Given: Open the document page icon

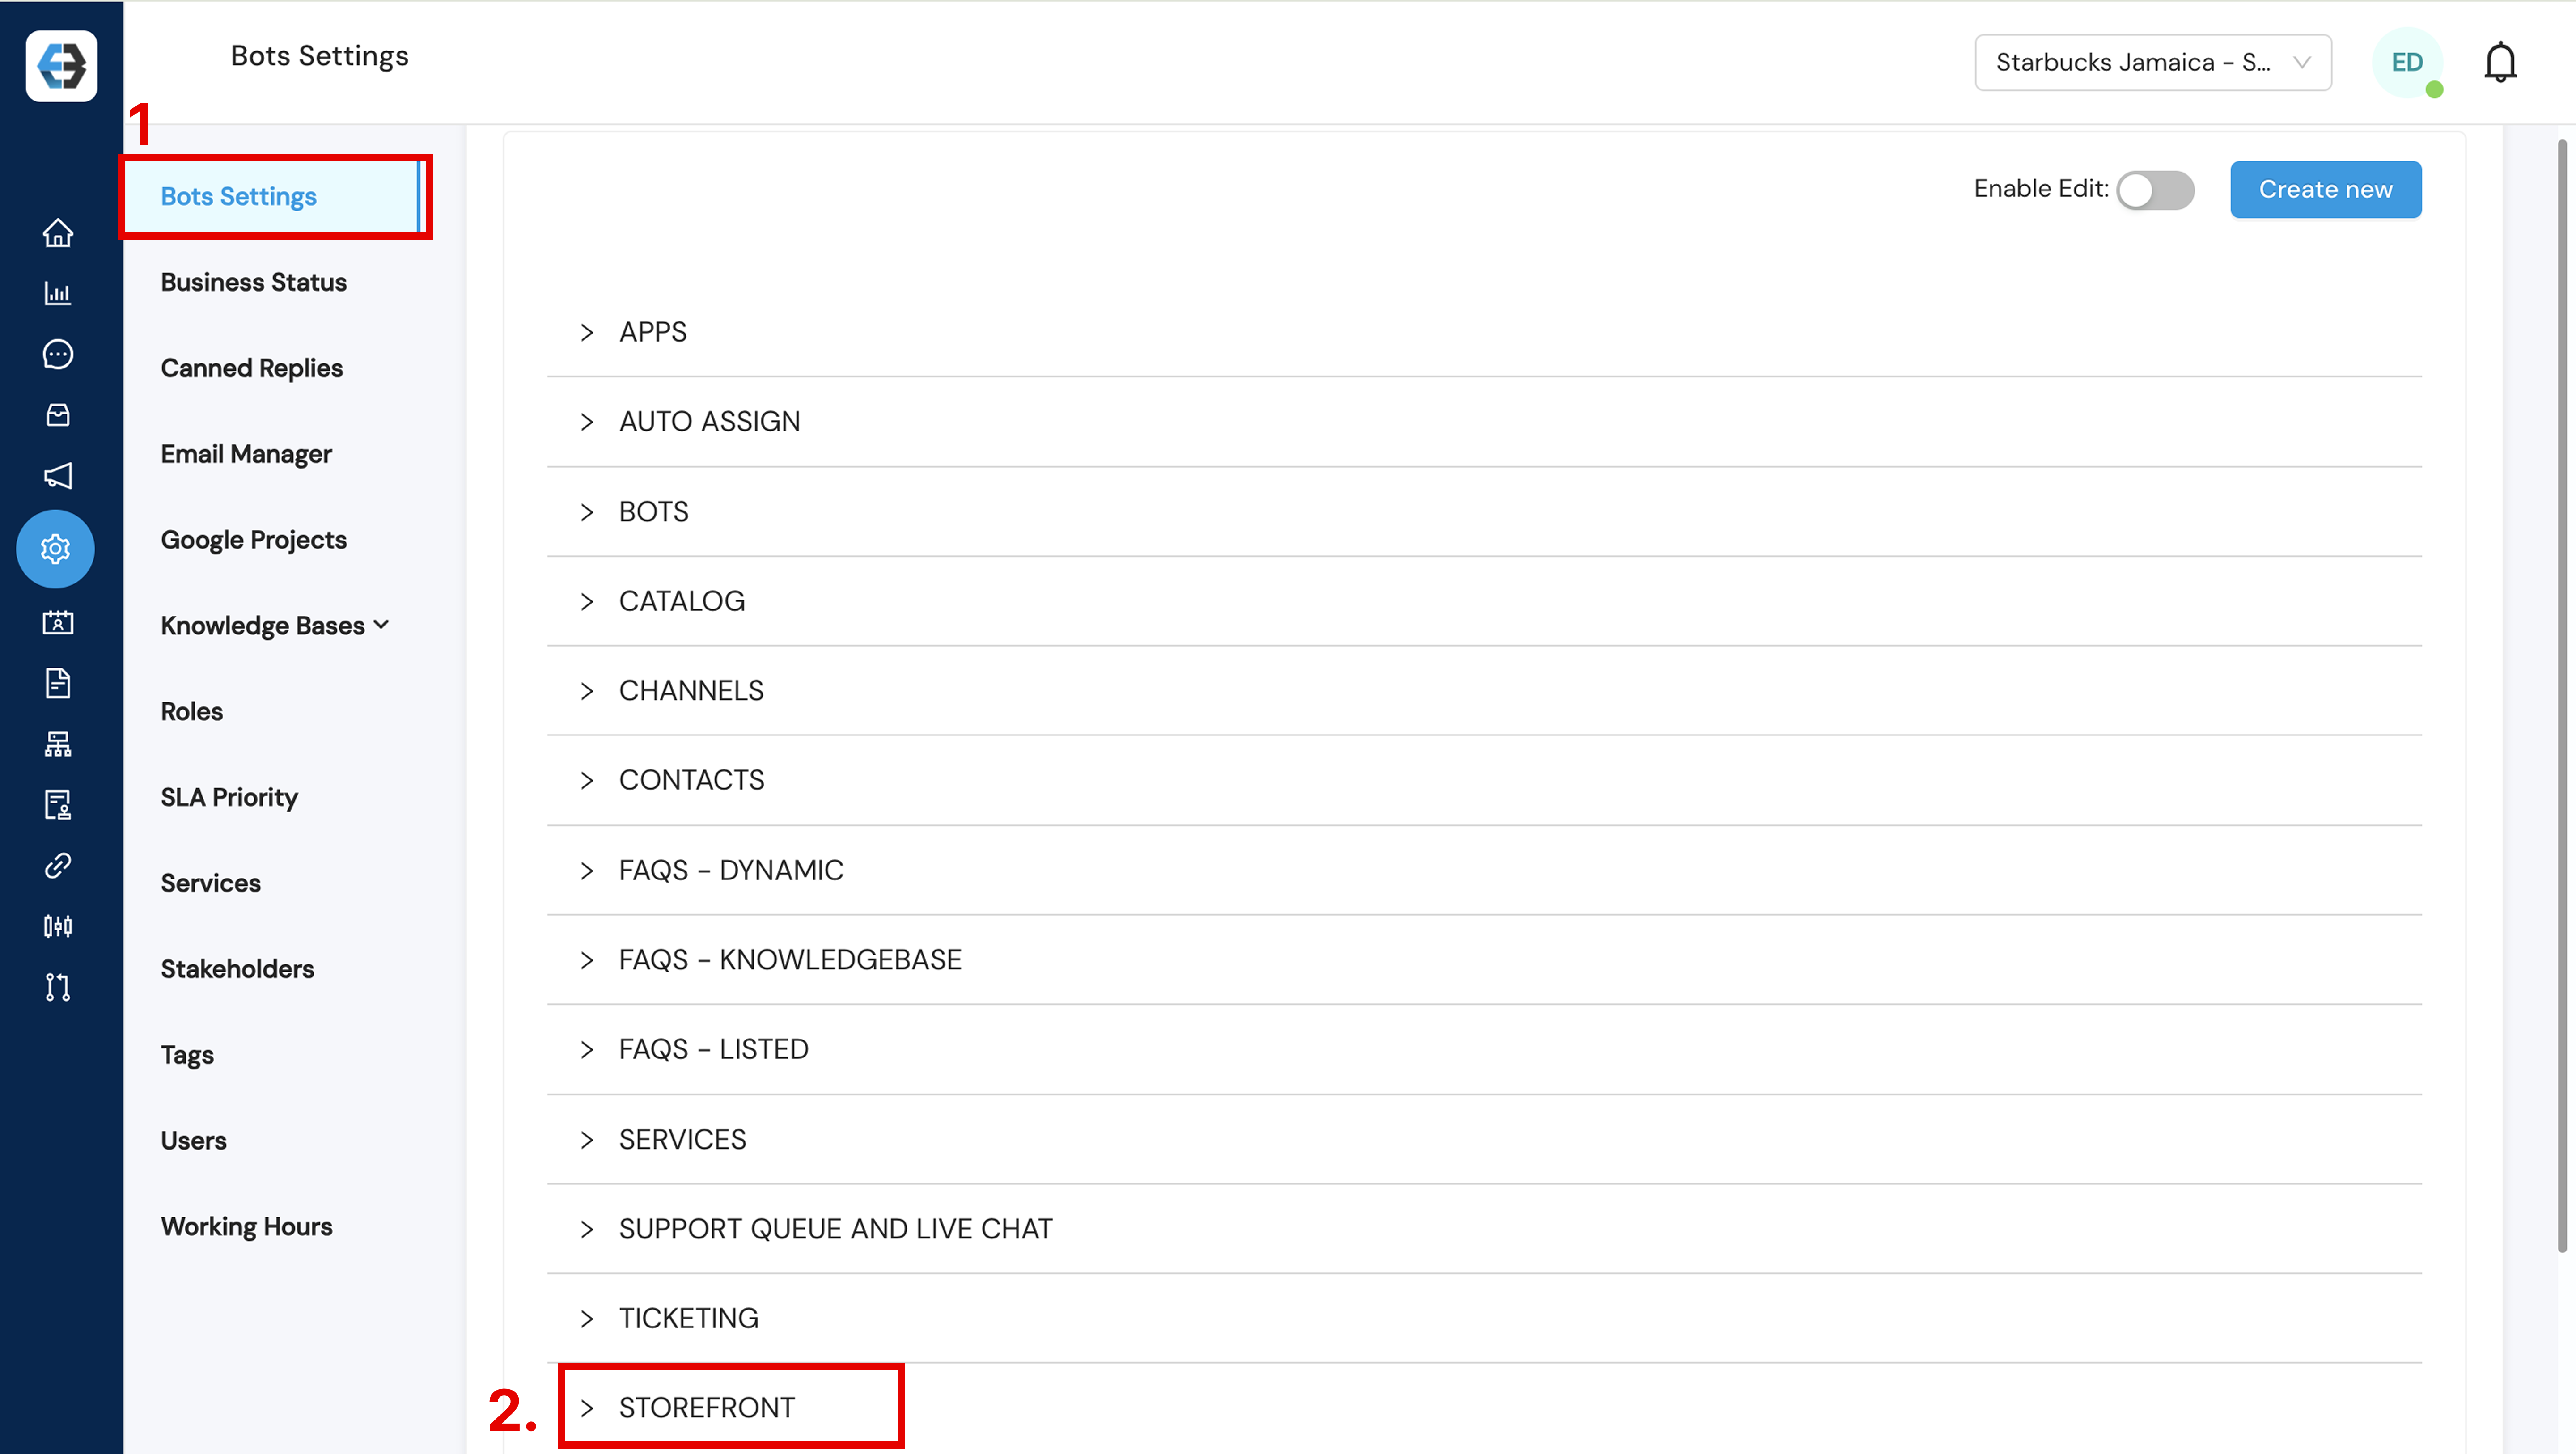Looking at the screenshot, I should pos(58,683).
